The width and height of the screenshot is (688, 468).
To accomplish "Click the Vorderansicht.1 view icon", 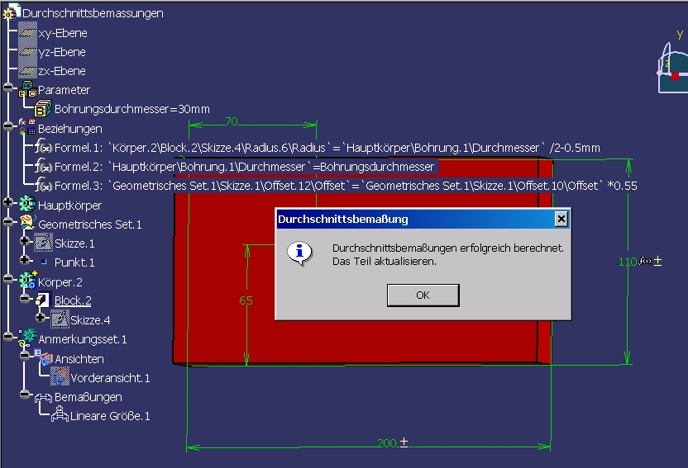I will click(x=60, y=377).
